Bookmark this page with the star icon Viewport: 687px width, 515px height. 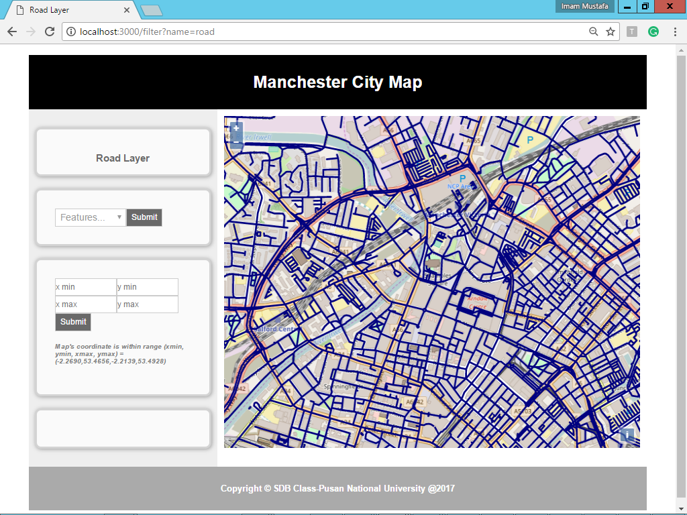611,32
